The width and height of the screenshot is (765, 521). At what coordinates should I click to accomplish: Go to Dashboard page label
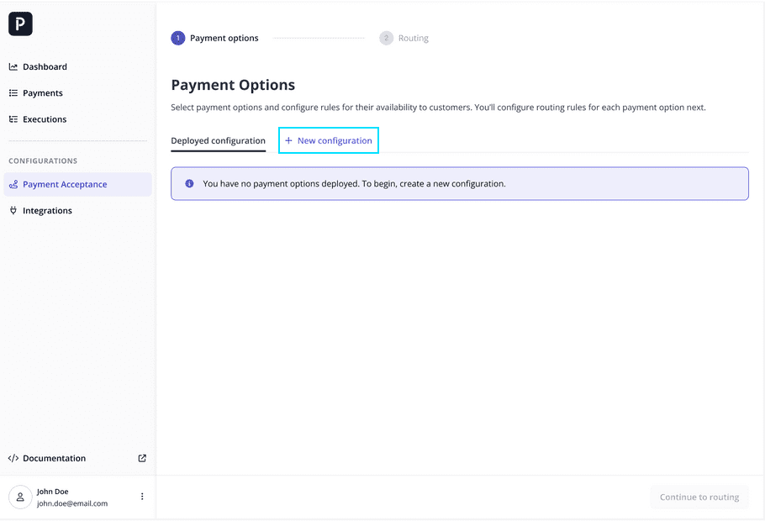[x=45, y=67]
